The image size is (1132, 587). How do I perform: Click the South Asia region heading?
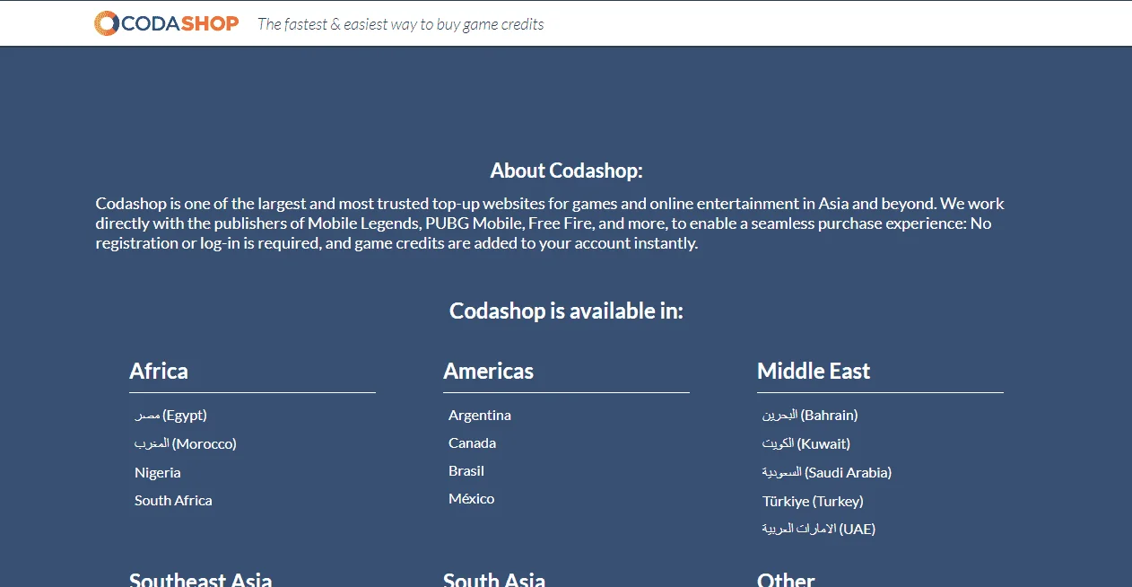click(494, 578)
